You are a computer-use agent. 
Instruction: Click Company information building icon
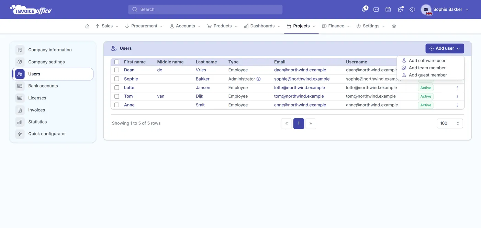pyautogui.click(x=20, y=50)
